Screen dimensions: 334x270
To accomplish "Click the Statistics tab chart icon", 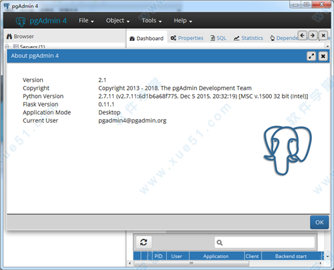I will [x=236, y=38].
